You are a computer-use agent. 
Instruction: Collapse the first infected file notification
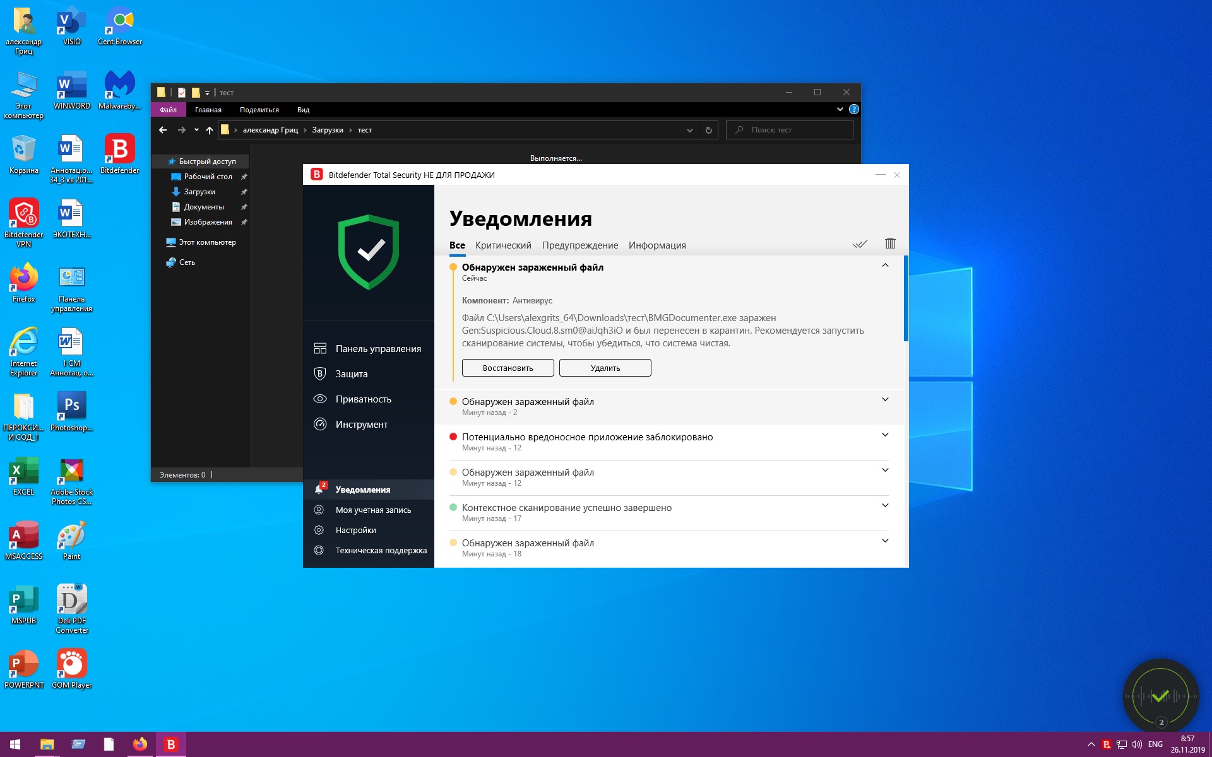tap(885, 266)
